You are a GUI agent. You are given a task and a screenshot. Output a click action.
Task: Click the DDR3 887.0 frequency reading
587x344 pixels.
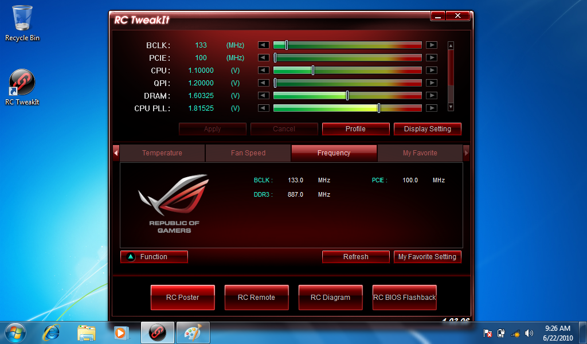(x=295, y=194)
